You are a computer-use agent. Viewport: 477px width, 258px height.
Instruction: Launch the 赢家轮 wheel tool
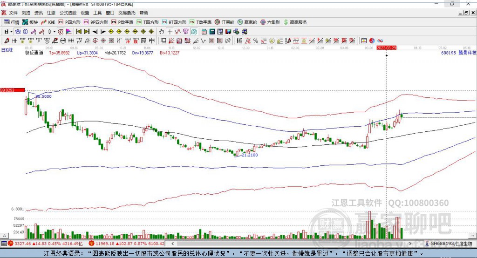tap(247, 22)
